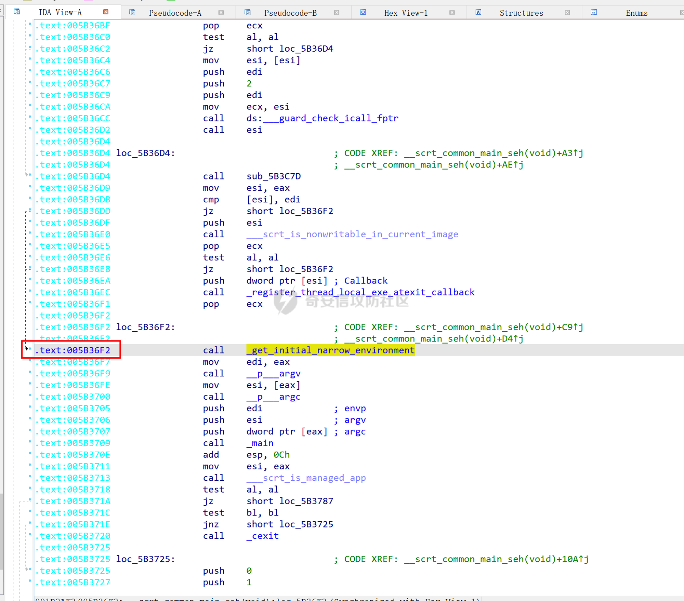Viewport: 684px width, 601px height.
Task: Click the Structures tab icon
Action: pos(478,13)
